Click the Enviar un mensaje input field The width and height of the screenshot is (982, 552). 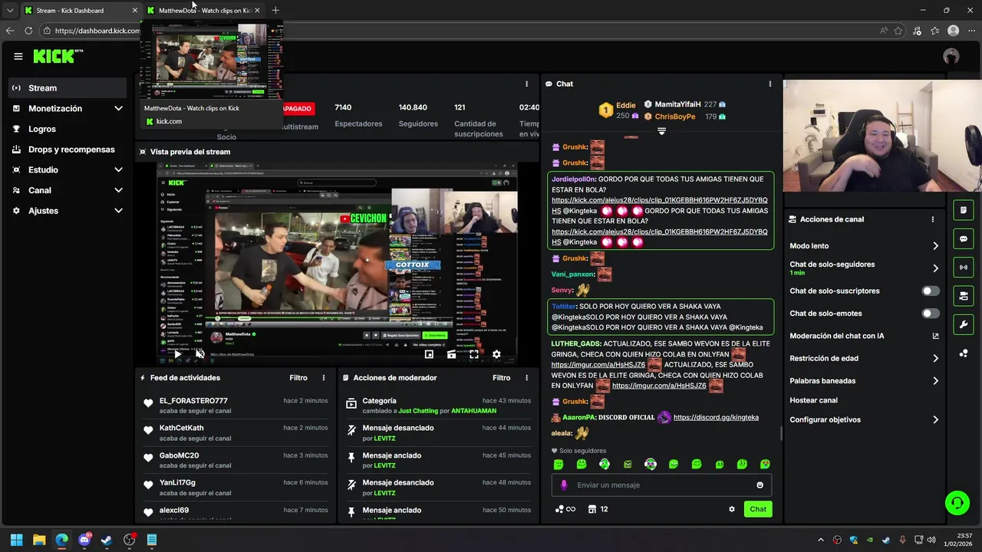[661, 485]
